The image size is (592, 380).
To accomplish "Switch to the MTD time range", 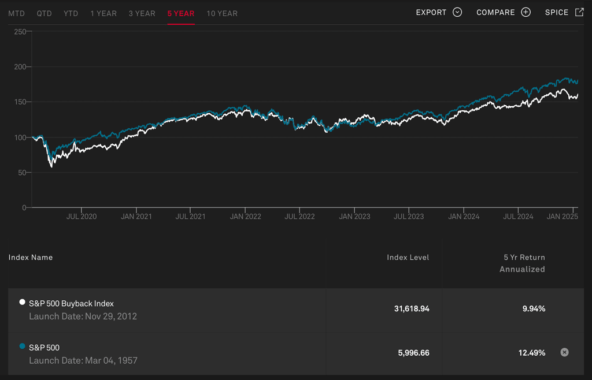I will 16,13.
